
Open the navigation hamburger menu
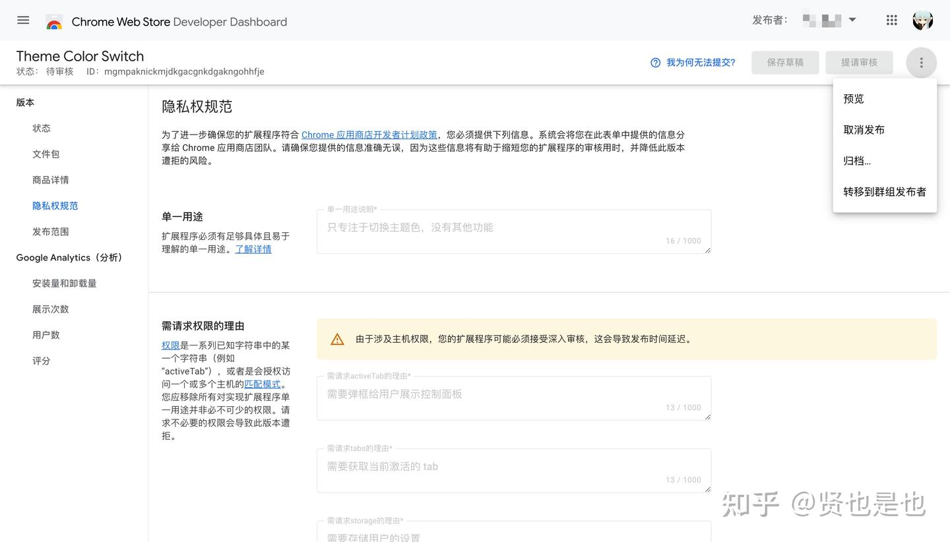(x=22, y=20)
